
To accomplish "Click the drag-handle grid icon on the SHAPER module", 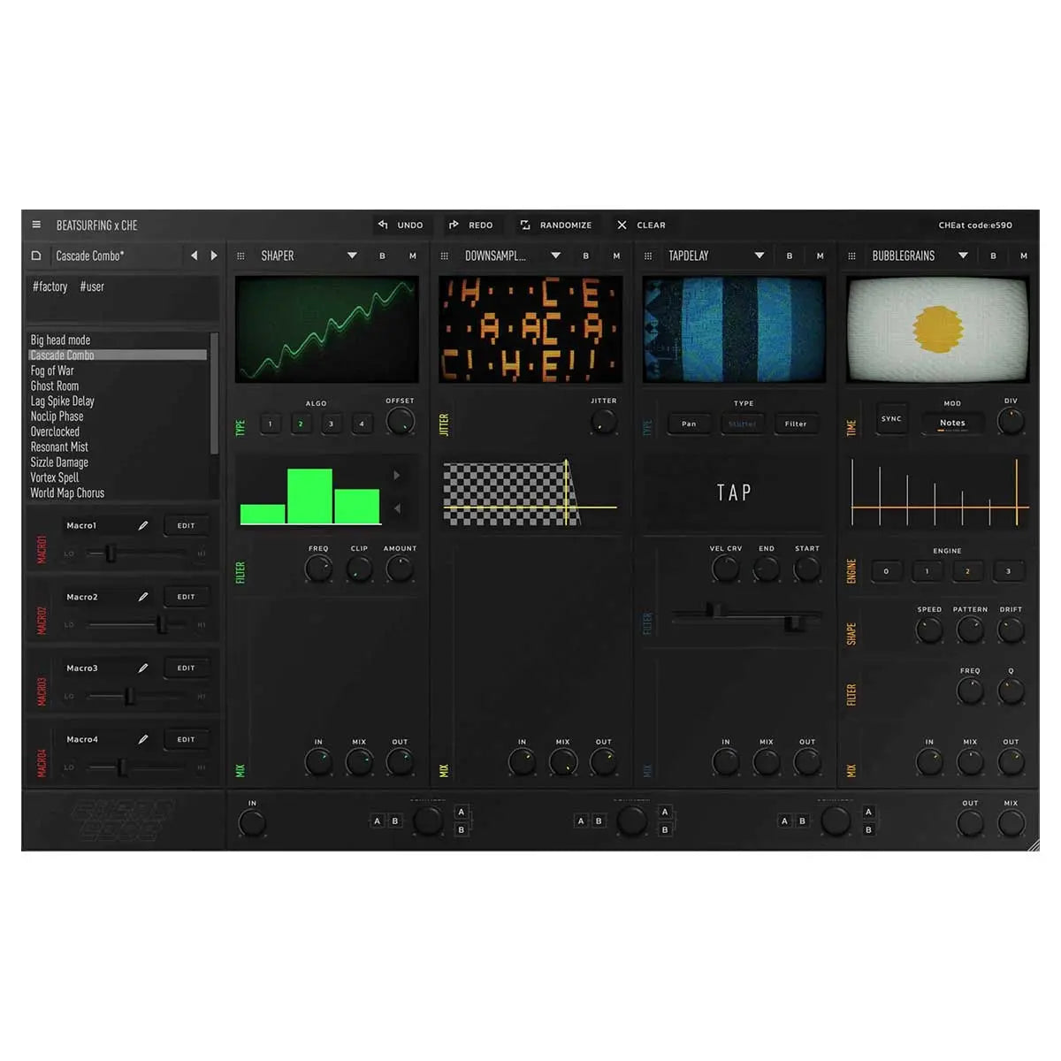I will click(x=240, y=256).
